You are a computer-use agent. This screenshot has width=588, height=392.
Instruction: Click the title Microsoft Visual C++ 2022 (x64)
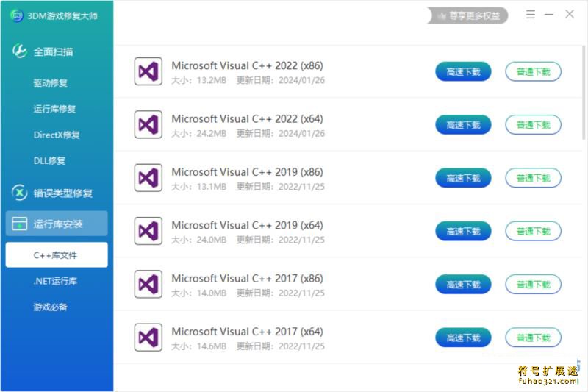tap(247, 119)
